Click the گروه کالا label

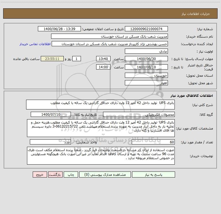pos(206,115)
